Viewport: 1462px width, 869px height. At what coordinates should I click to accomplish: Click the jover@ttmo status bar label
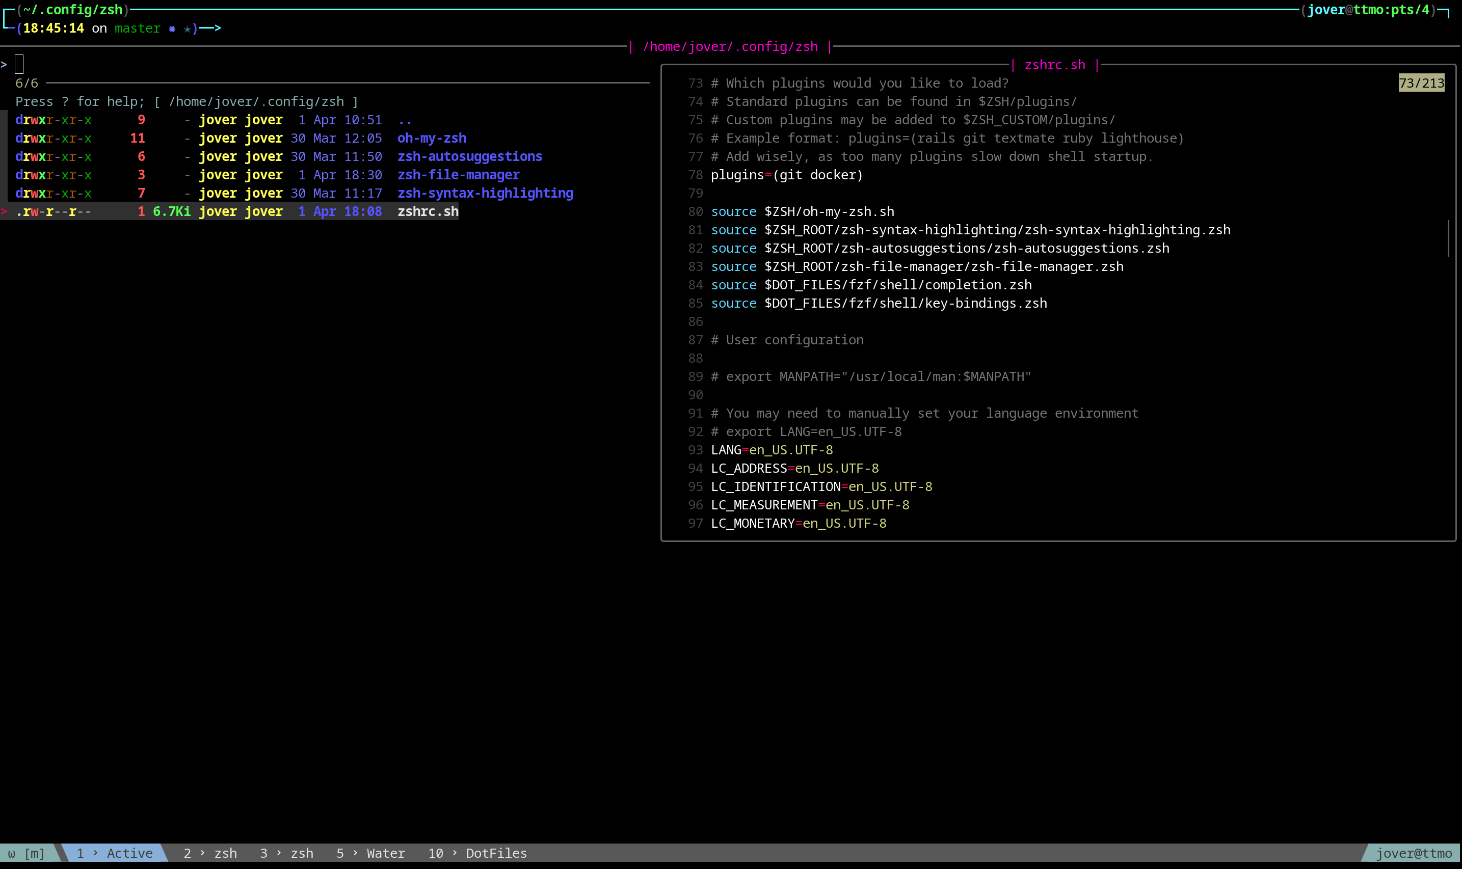1414,853
